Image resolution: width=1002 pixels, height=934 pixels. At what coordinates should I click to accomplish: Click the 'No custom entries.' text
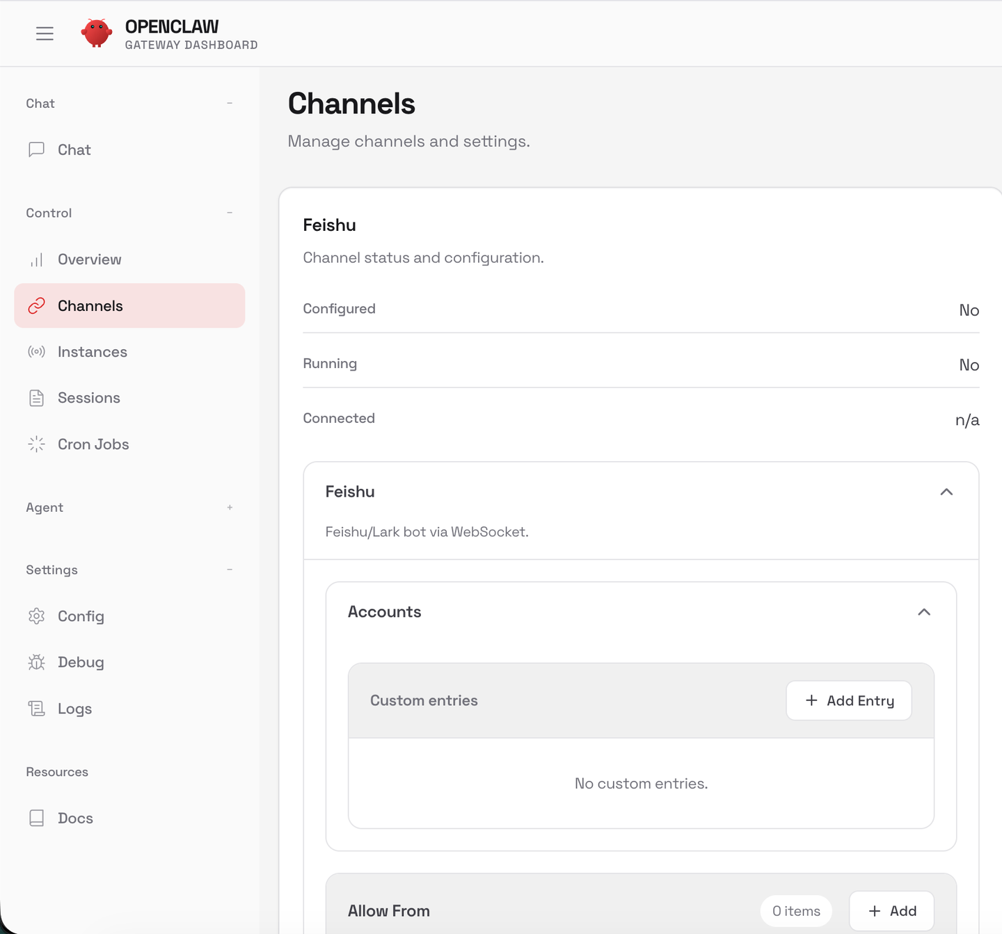tap(642, 784)
